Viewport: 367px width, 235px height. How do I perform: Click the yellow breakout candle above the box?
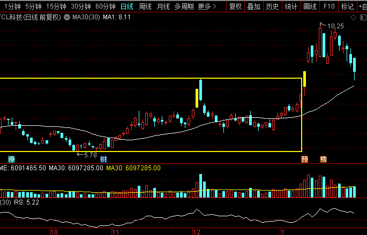304,79
